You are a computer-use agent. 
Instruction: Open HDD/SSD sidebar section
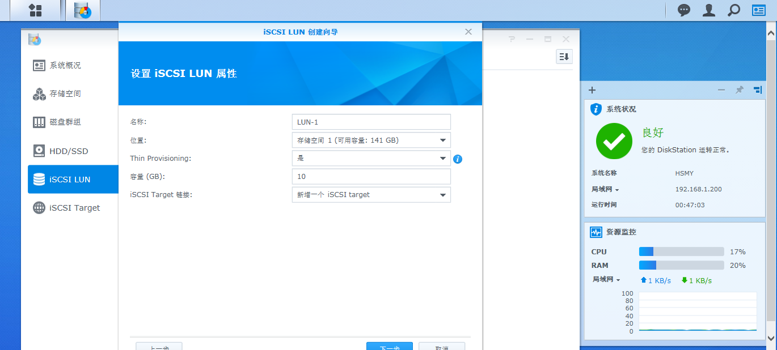pyautogui.click(x=68, y=151)
